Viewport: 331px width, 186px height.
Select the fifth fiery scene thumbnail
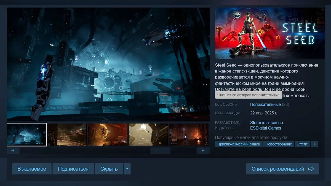point(189,134)
